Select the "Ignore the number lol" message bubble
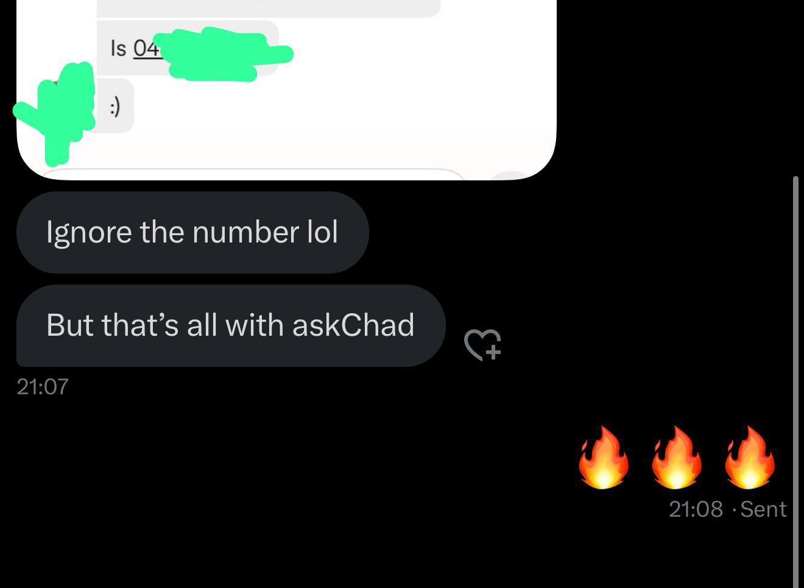Screen dimensions: 804x588 [192, 232]
